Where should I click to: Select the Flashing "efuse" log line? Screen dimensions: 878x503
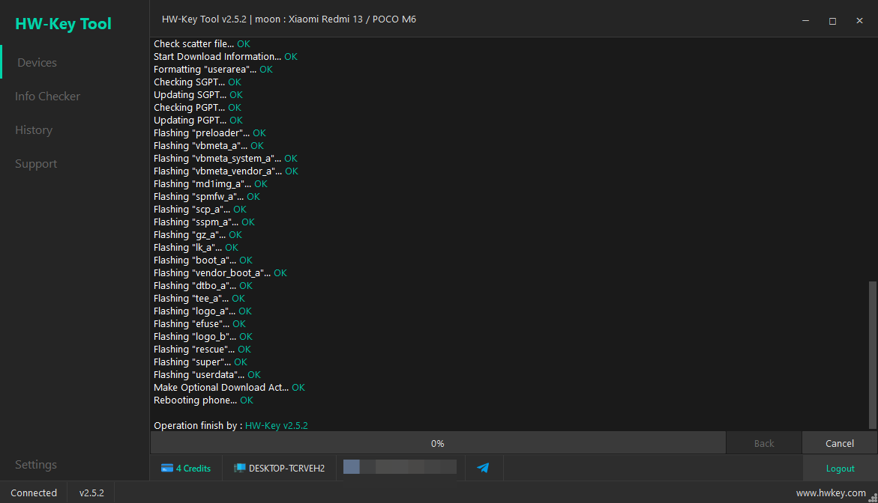[200, 324]
